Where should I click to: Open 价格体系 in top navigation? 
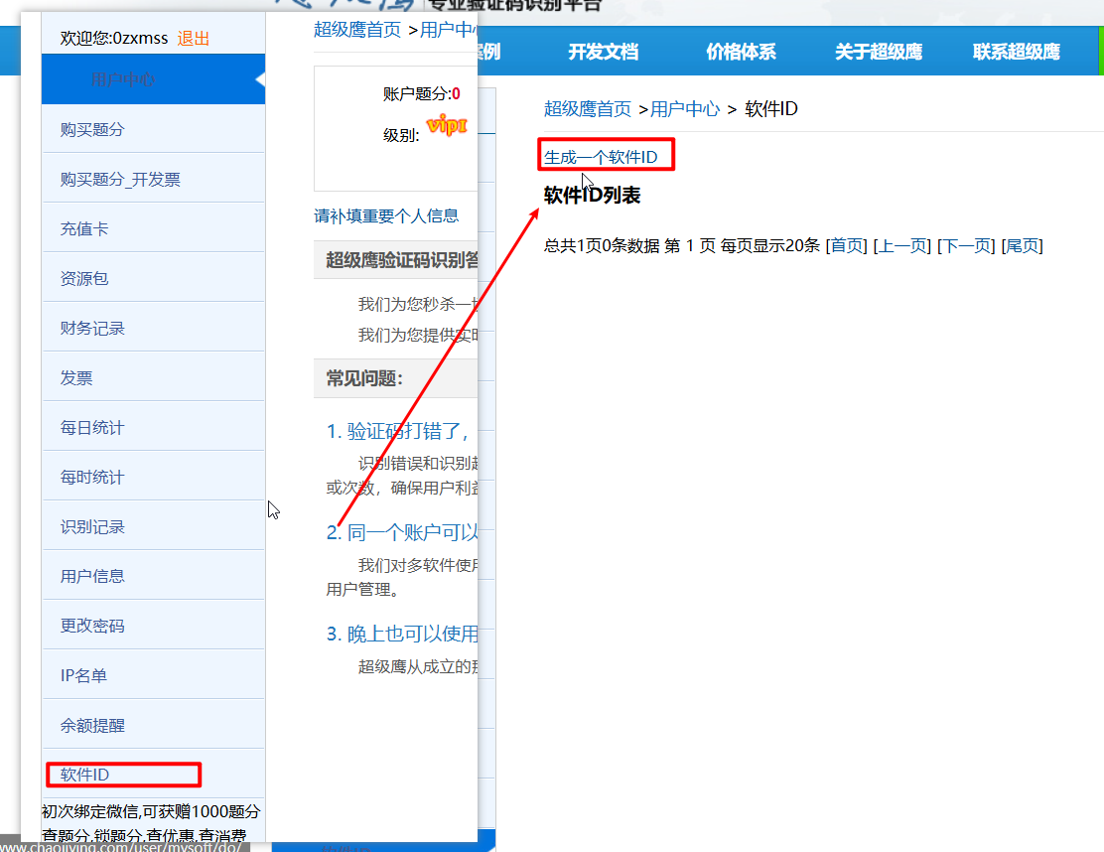[741, 53]
